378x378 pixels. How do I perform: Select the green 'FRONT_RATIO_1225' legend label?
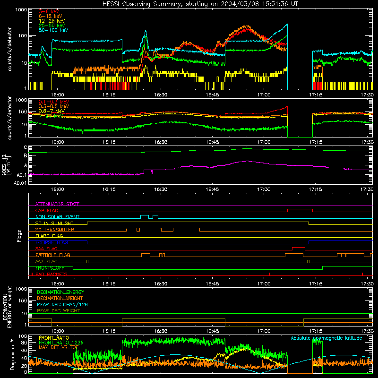pyautogui.click(x=61, y=343)
